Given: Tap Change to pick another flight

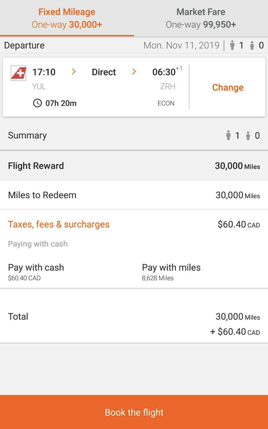Looking at the screenshot, I should (x=228, y=87).
